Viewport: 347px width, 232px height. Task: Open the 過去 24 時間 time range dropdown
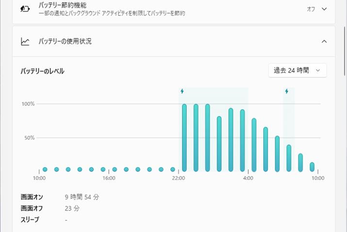[297, 71]
